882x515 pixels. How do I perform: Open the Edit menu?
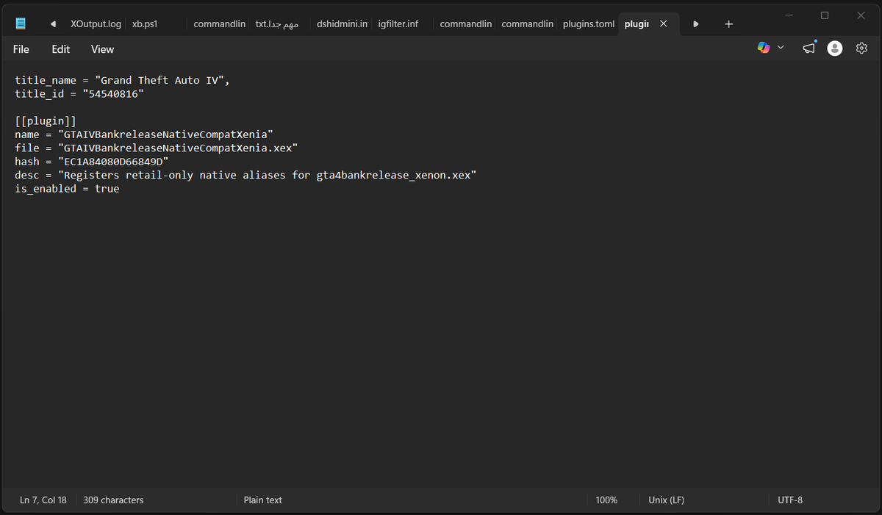61,49
